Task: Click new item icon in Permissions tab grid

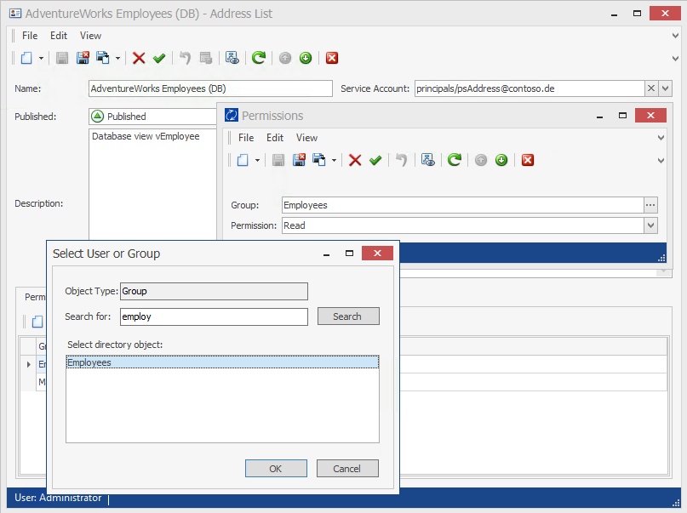Action: (x=37, y=322)
